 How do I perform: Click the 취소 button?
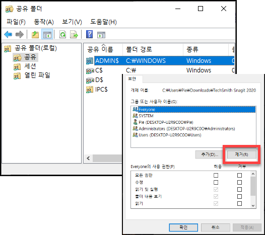(x=216, y=227)
